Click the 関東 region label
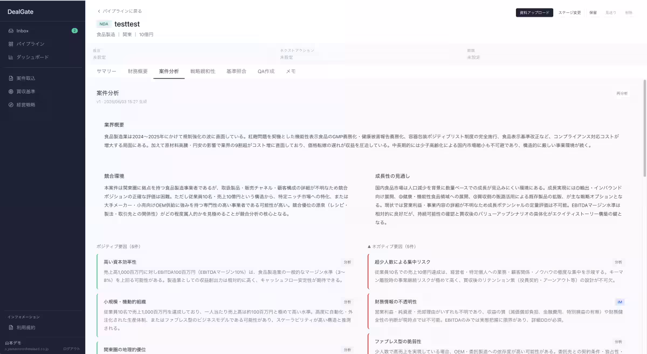The height and width of the screenshot is (354, 647). [127, 34]
